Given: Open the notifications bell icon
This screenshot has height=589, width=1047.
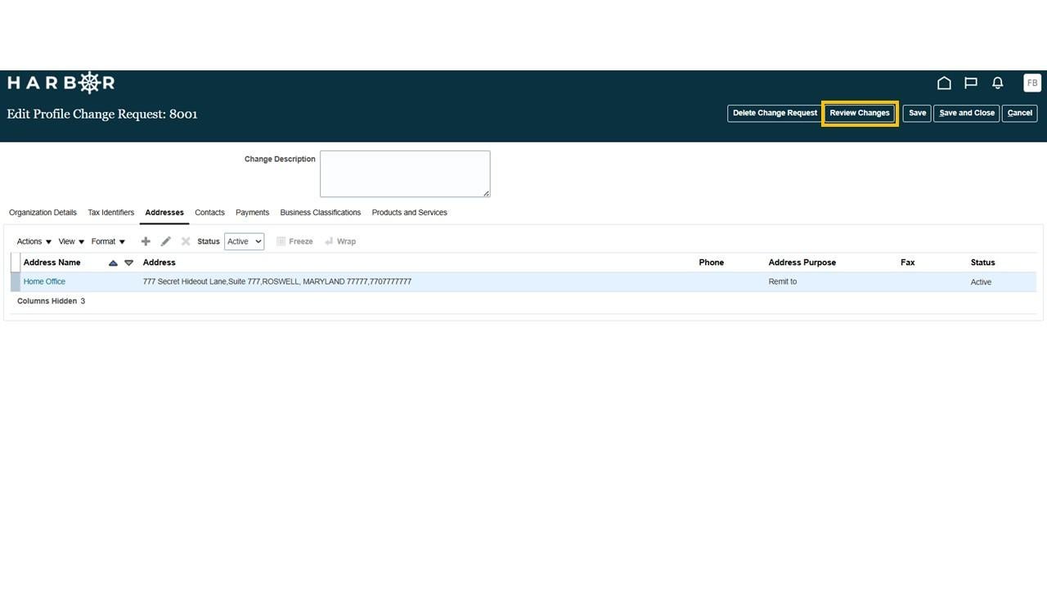Looking at the screenshot, I should click(998, 83).
